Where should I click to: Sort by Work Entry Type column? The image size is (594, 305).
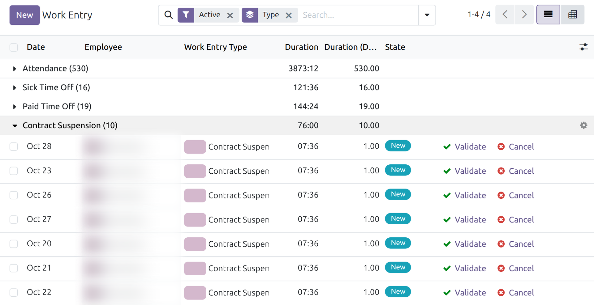215,47
